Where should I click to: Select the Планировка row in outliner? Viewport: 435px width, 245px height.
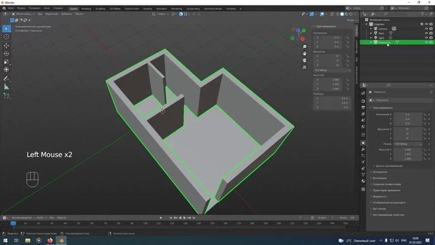[397, 42]
